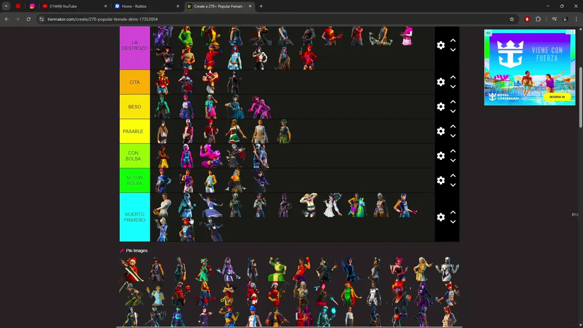Go back to previous page

(6, 19)
